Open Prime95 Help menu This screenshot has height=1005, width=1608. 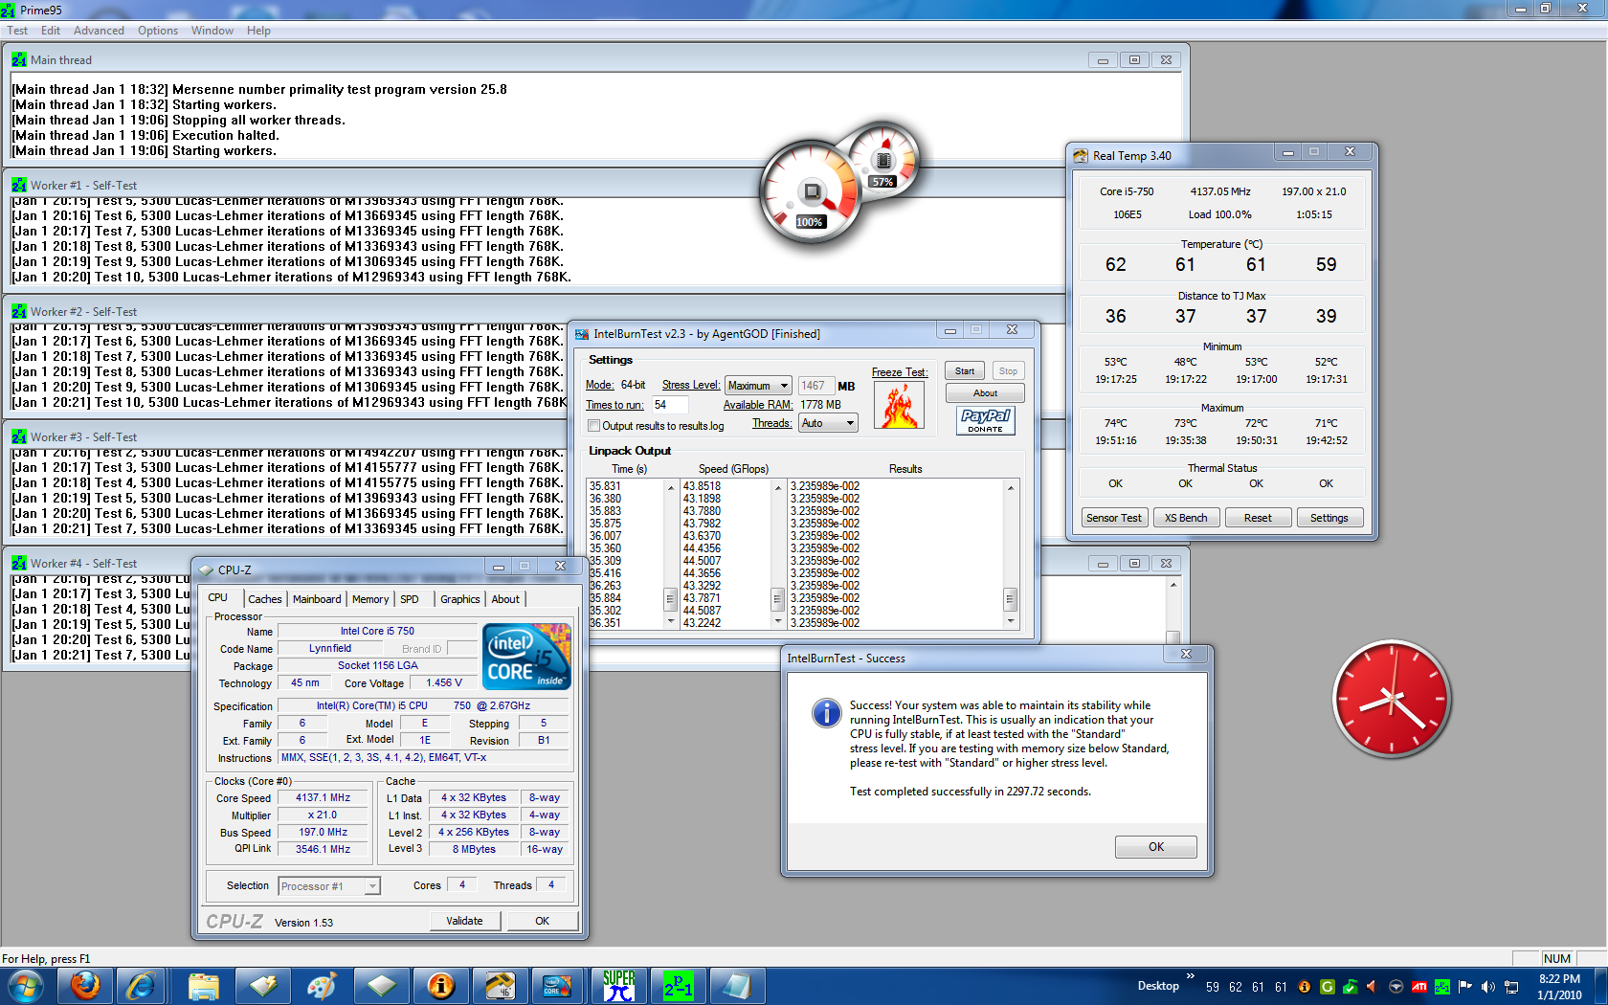point(258,31)
